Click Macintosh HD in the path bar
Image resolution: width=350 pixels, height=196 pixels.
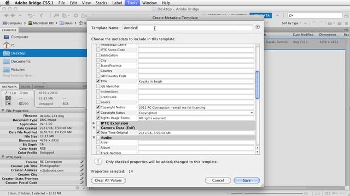point(41,23)
